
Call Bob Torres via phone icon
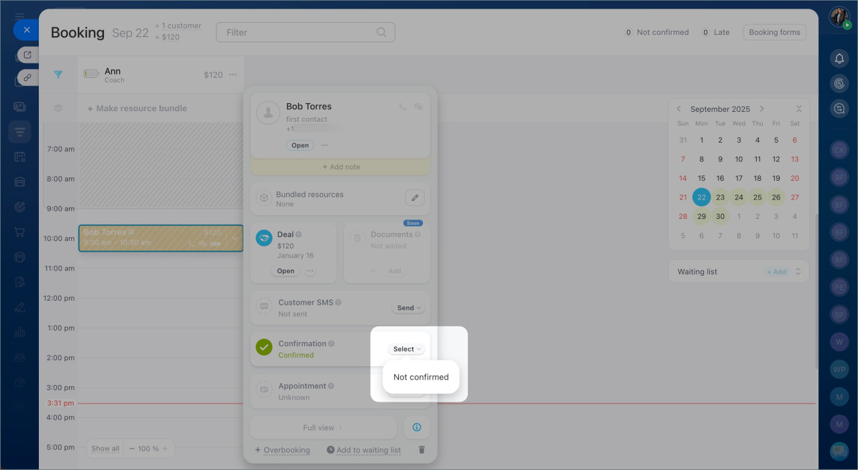[402, 106]
